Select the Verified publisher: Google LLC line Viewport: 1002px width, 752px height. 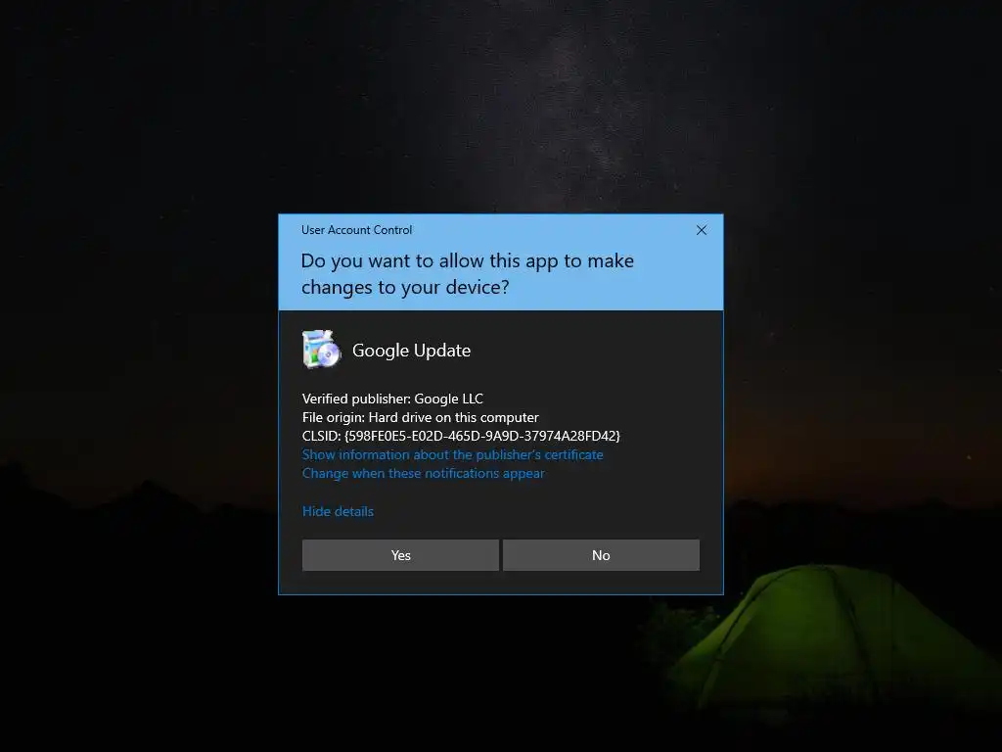[392, 399]
